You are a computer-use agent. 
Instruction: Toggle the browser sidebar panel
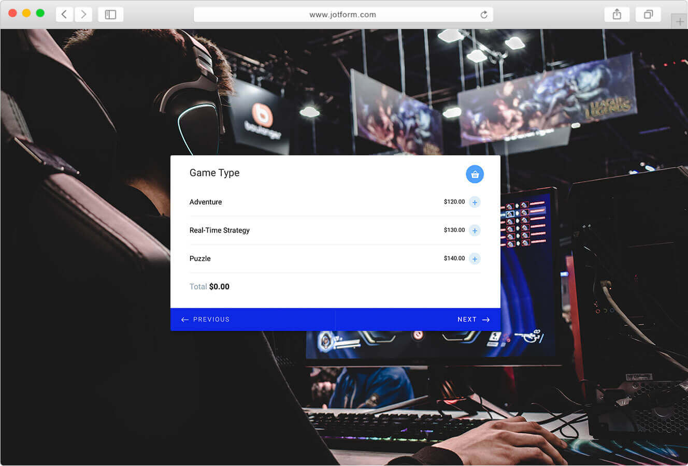(110, 14)
